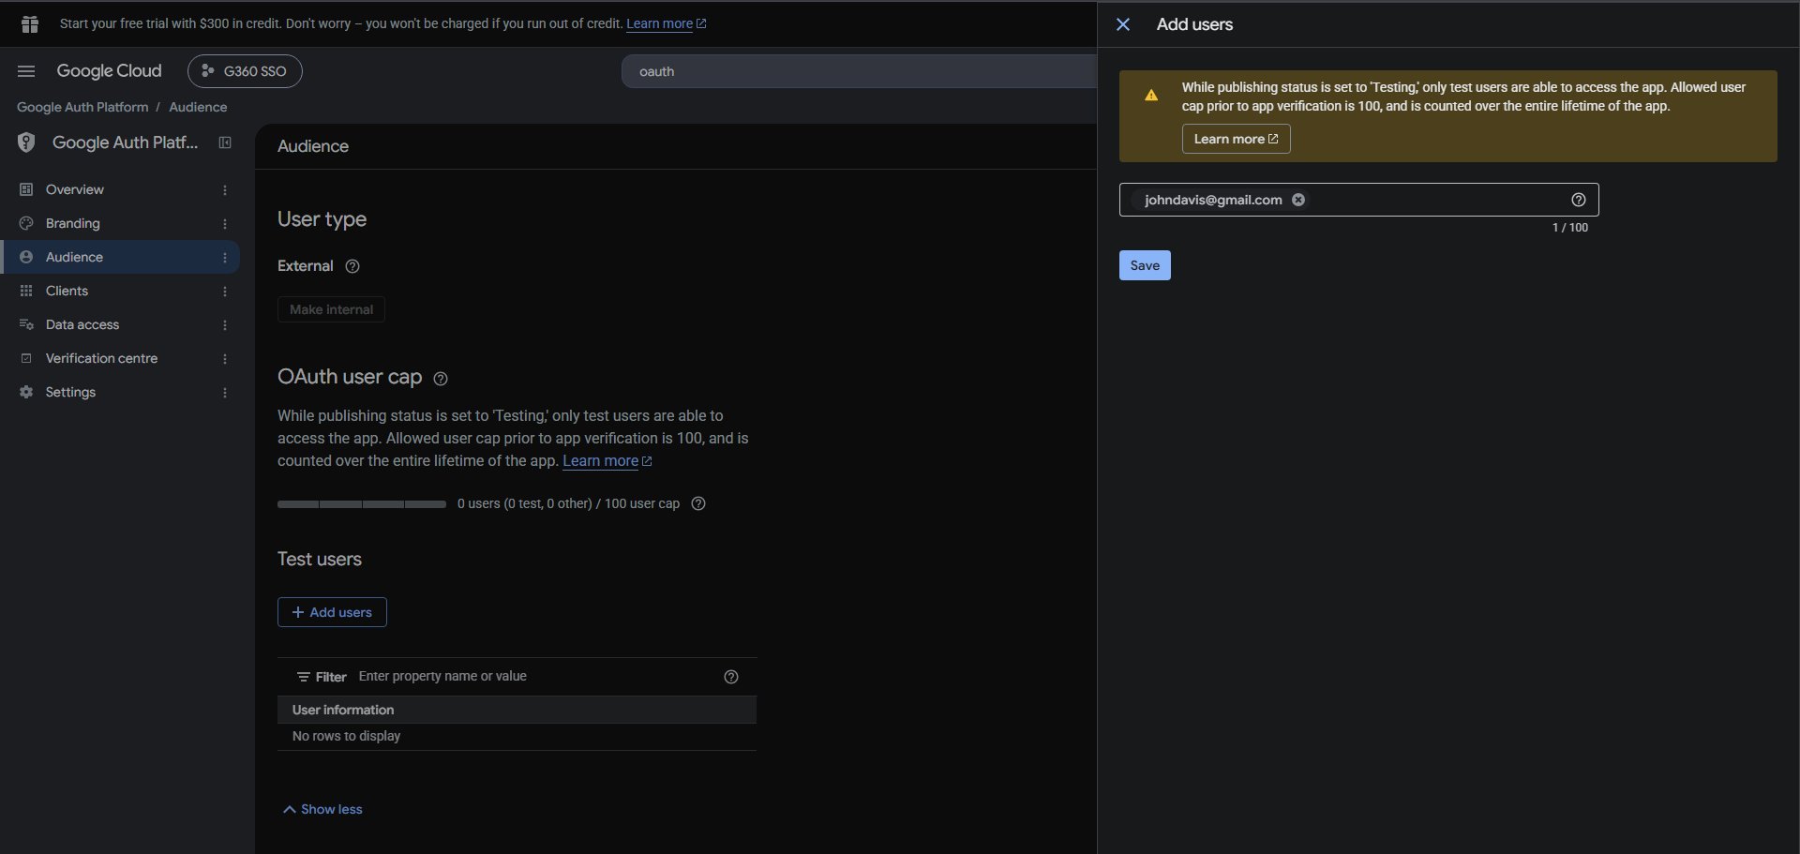This screenshot has width=1800, height=854.
Task: Collapse section with Show less
Action: [322, 809]
